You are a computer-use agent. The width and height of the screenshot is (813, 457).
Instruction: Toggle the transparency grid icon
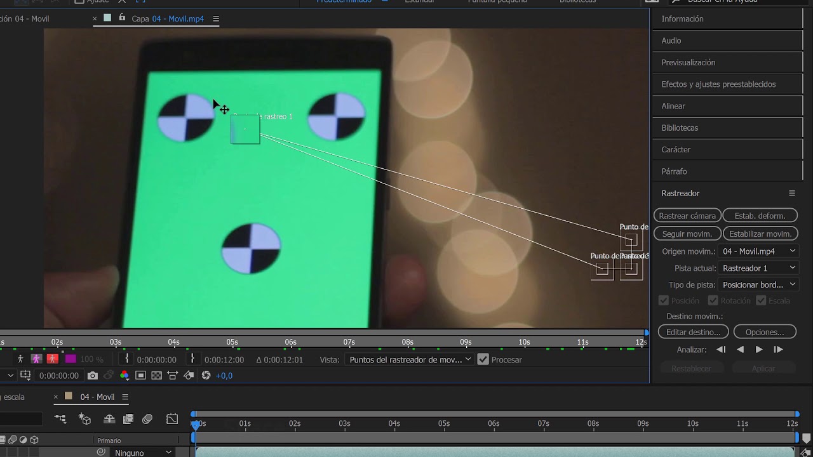tap(156, 376)
